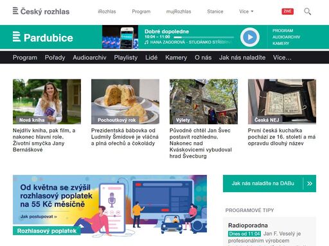Expand the Více dropdown in top navigation
The image size is (329, 246).
point(246,12)
